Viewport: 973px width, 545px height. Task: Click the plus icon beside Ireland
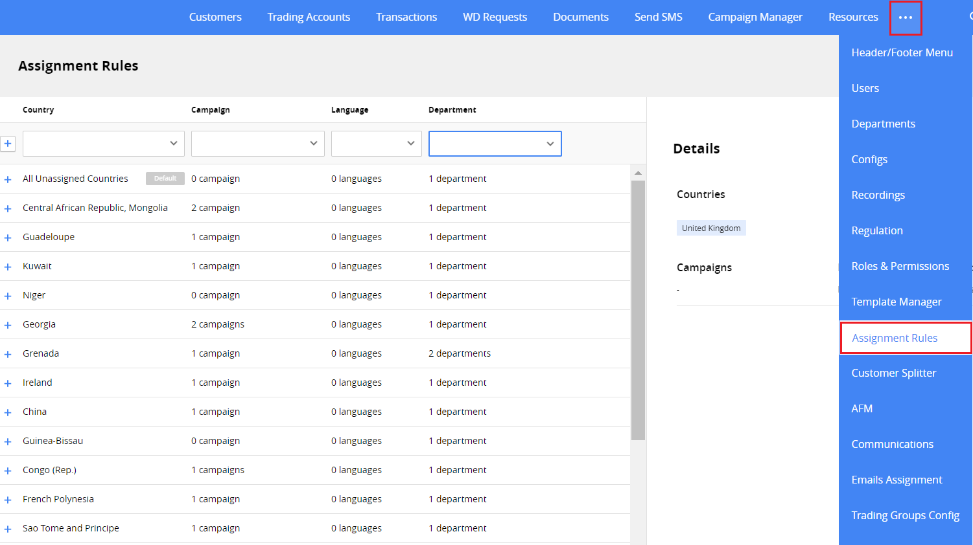8,382
